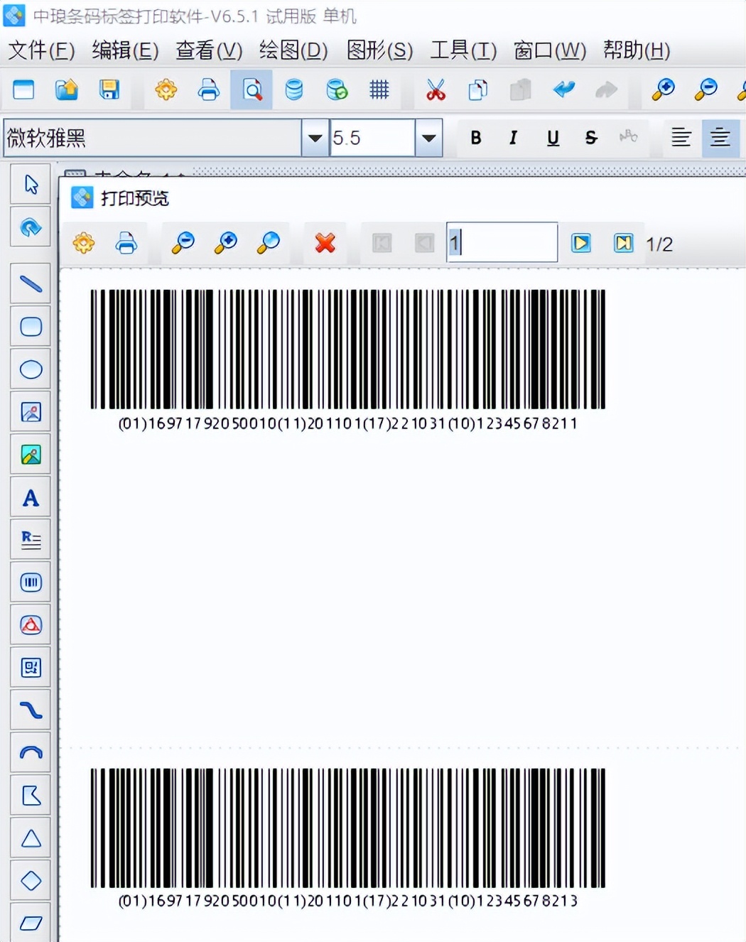Select the arc drawing tool
Screen dimensions: 746x942
coord(31,753)
